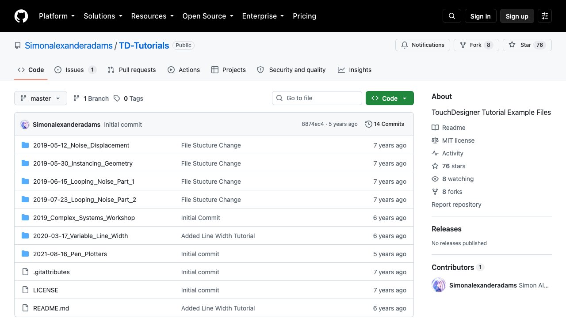The width and height of the screenshot is (566, 318).
Task: Open the 'Initial Commit' message on 2019_Complex_Systems_Workshop row
Action: click(201, 218)
